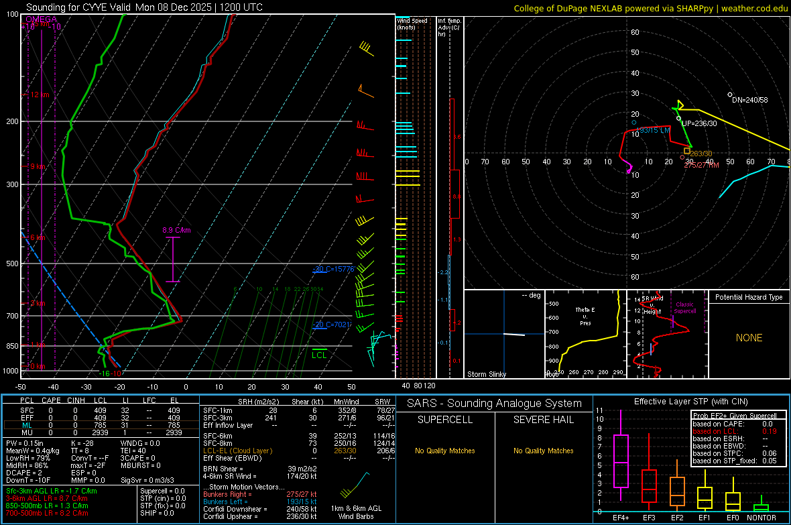Screen dimensions: 791x525
Task: Click the MidRH = 86% value
Action: [x=27, y=465]
